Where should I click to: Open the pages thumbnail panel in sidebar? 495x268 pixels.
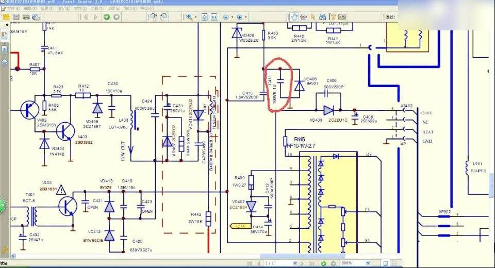tap(5, 49)
